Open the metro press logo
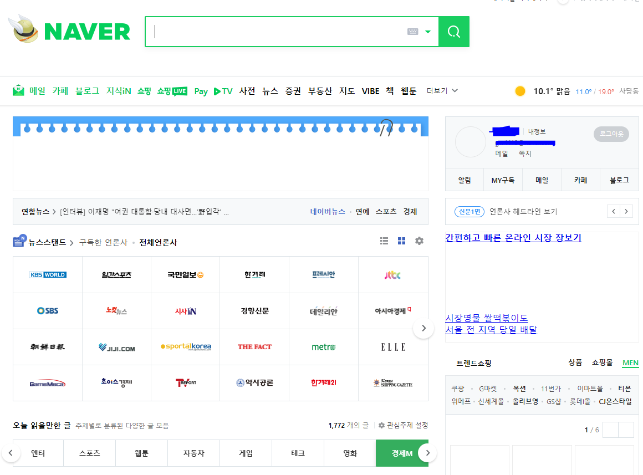Image resolution: width=643 pixels, height=475 pixels. pyautogui.click(x=324, y=347)
